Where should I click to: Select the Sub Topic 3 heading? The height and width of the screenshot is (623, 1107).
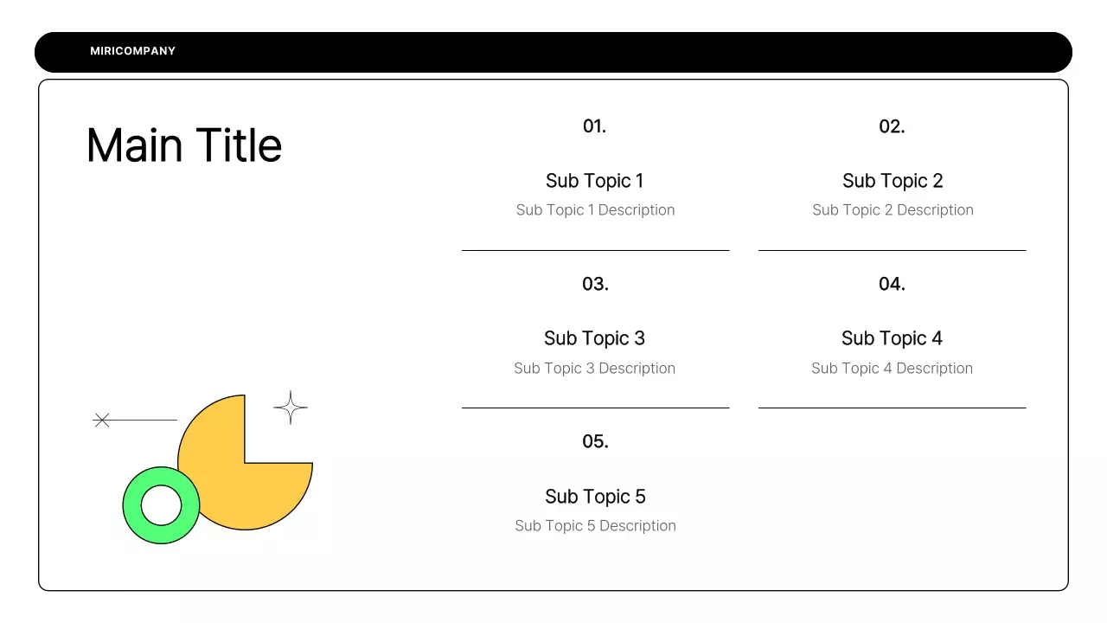click(x=594, y=338)
